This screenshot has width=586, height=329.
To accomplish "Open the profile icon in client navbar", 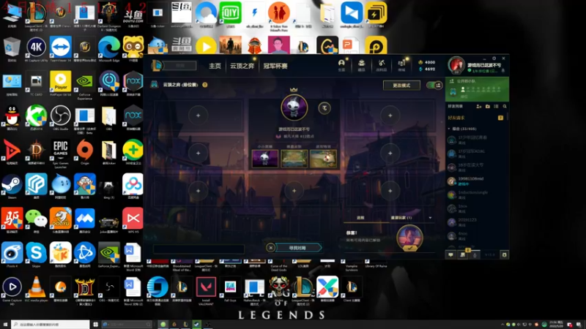I will (x=341, y=64).
